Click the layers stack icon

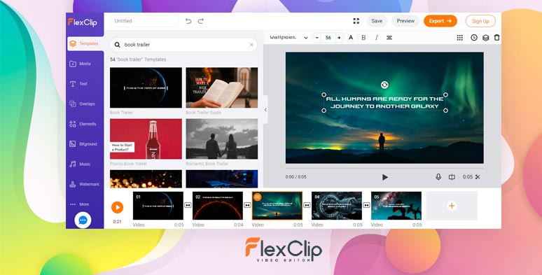pyautogui.click(x=486, y=38)
